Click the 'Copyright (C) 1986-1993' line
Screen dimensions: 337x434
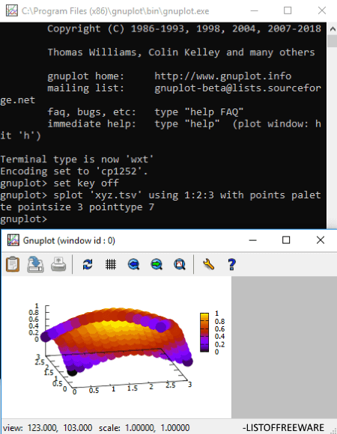pyautogui.click(x=184, y=28)
